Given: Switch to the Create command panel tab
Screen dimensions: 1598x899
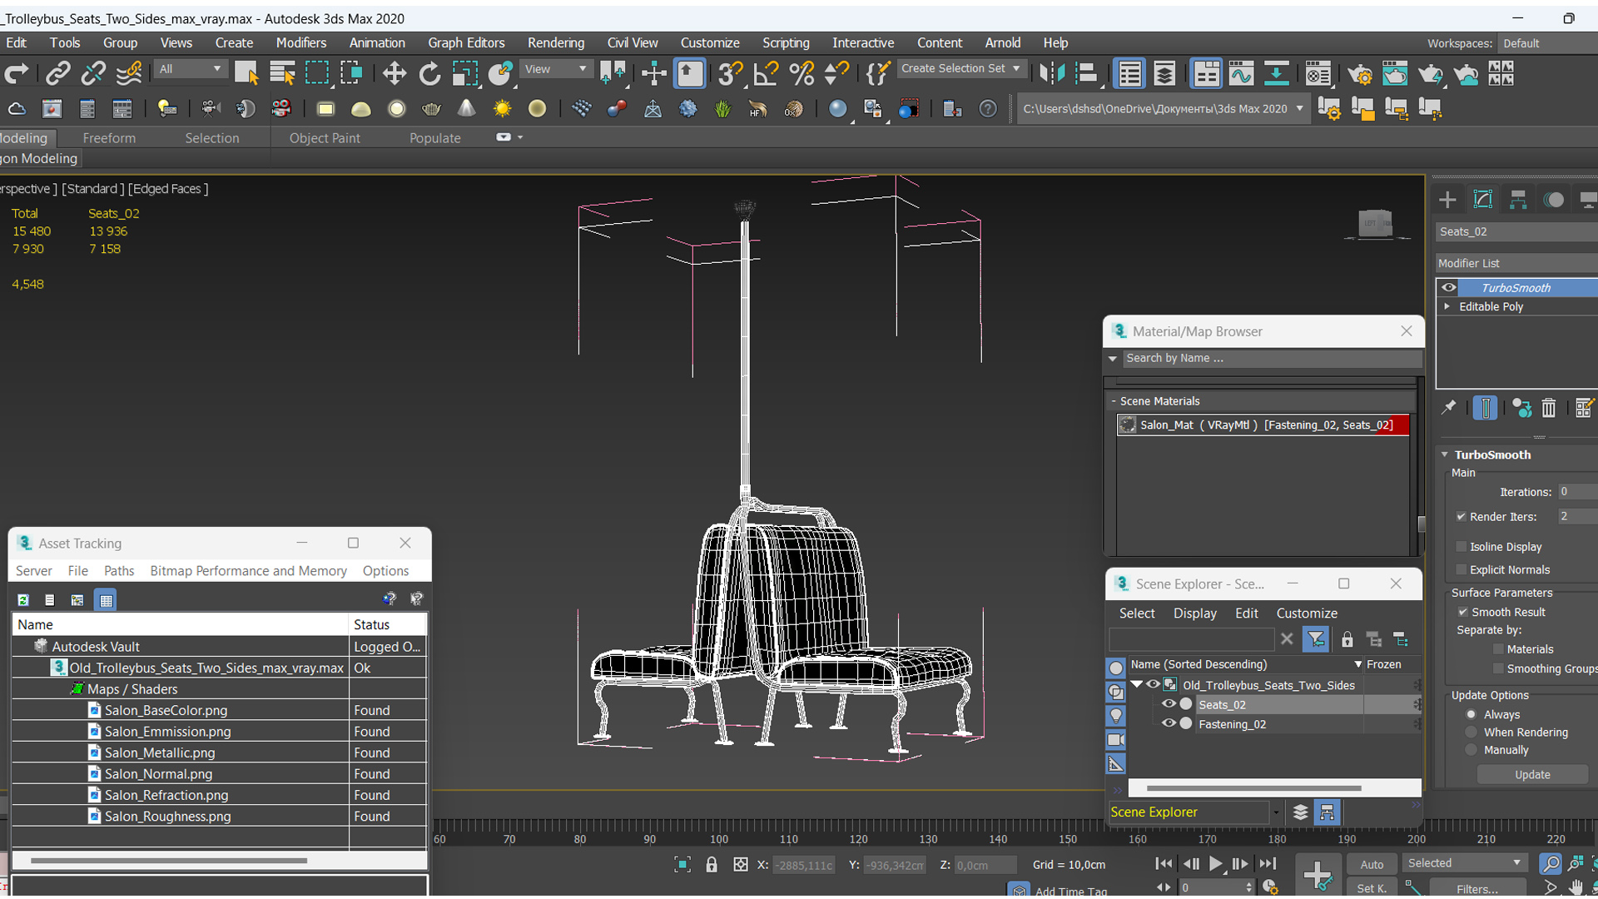Looking at the screenshot, I should pos(1447,200).
